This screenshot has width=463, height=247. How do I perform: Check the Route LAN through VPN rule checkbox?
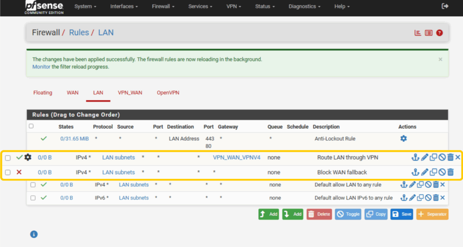pos(8,158)
